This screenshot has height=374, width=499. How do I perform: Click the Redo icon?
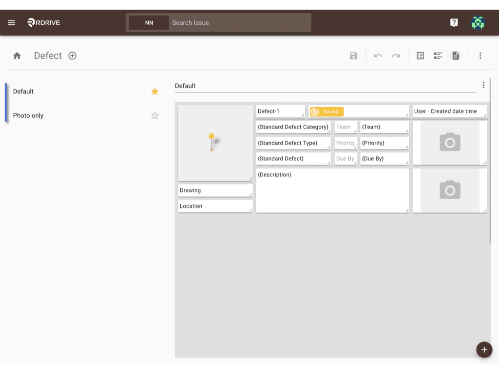coord(396,56)
